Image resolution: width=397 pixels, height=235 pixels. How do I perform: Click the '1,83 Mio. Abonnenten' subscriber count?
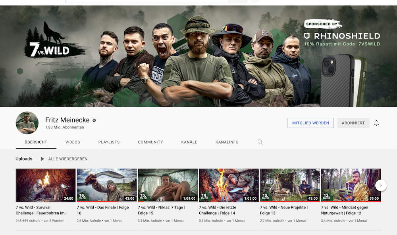(65, 127)
